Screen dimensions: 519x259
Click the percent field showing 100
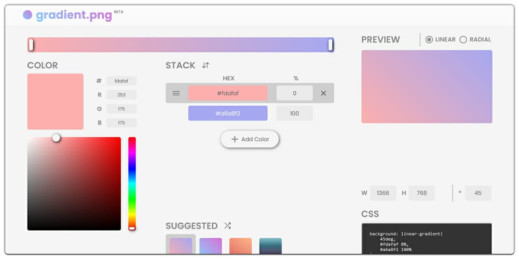coord(294,113)
